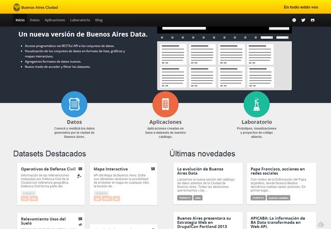This screenshot has width=331, height=229.
Task: Go to the Inicio tab
Action: (20, 20)
